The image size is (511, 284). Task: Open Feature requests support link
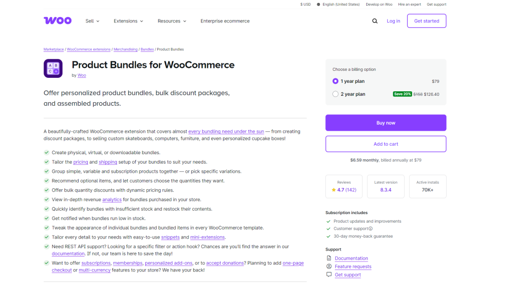[x=353, y=267]
